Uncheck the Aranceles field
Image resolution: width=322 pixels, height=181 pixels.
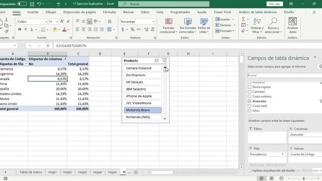click(250, 101)
